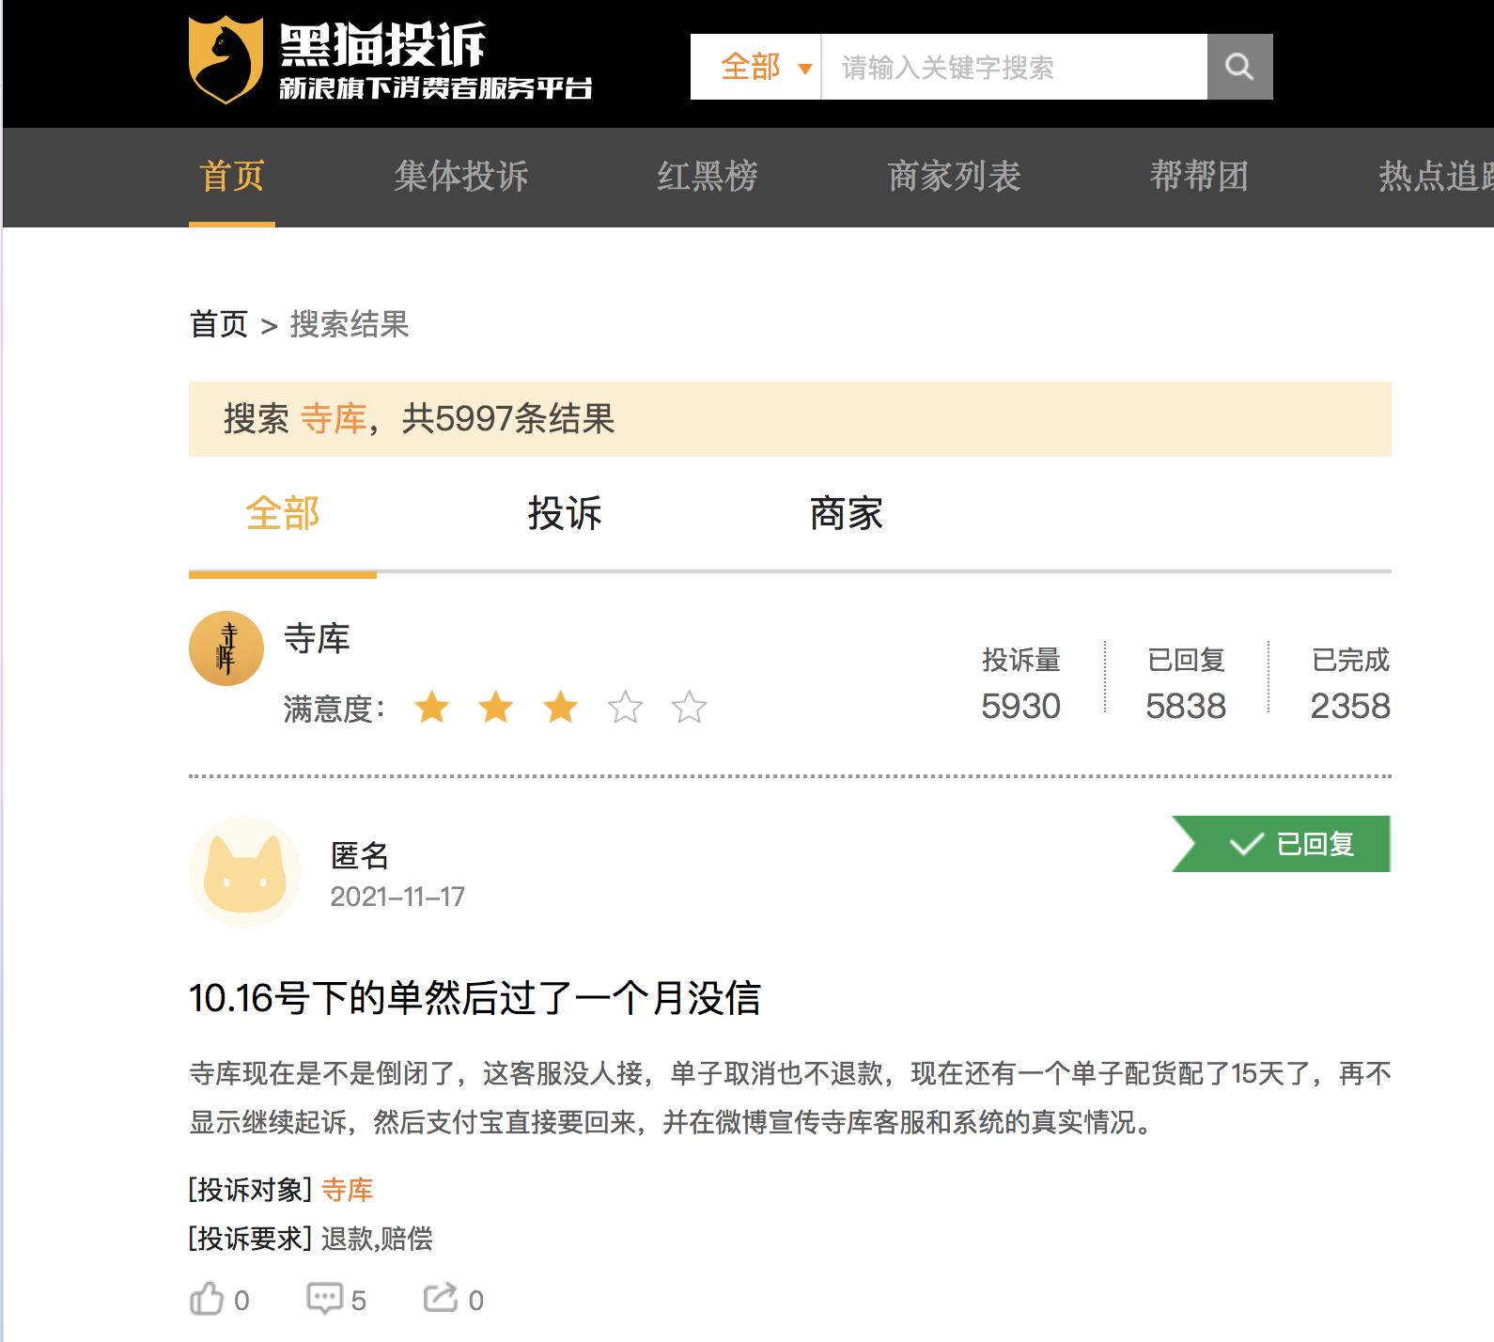Open the 全部 search category dropdown
The height and width of the screenshot is (1342, 1494).
pos(756,67)
